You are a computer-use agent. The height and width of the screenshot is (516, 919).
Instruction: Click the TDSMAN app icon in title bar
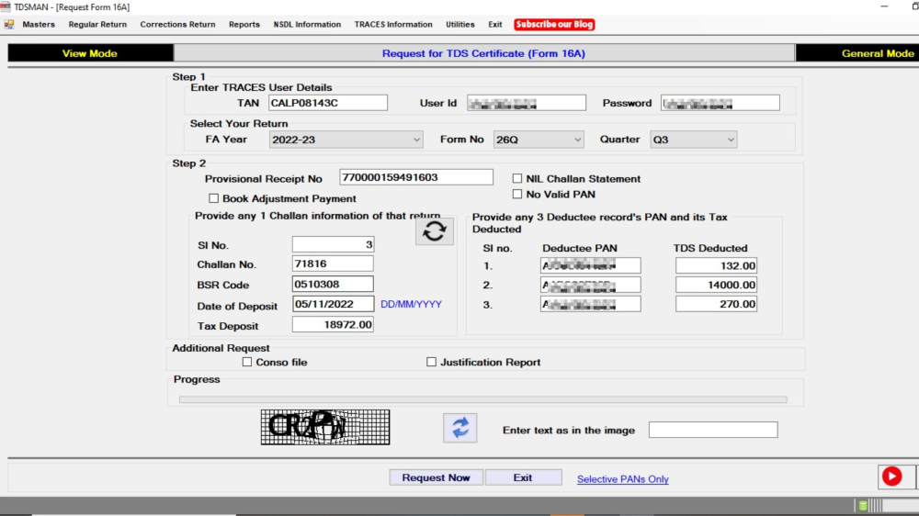pyautogui.click(x=6, y=6)
